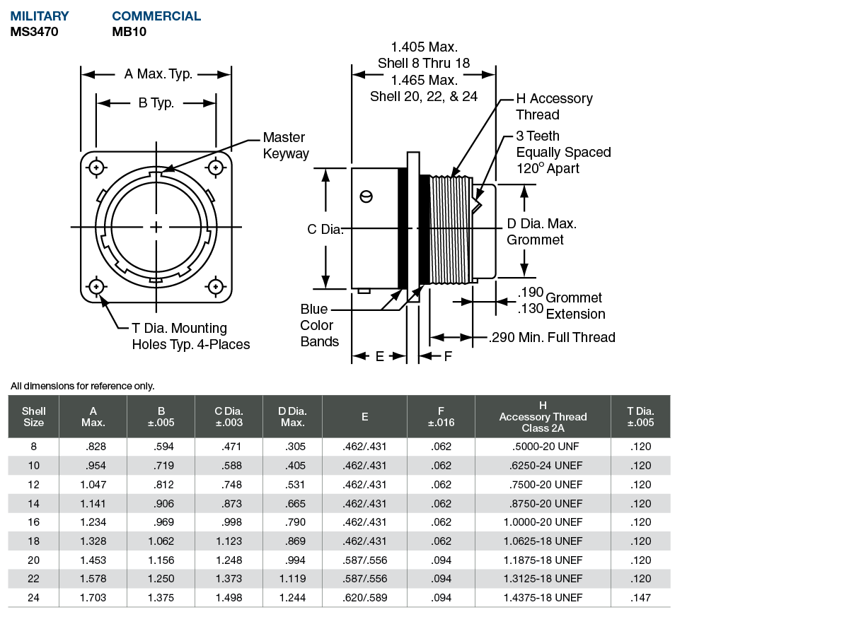Select '.290 Min. Full Thread' label
866x624 pixels.
point(553,337)
